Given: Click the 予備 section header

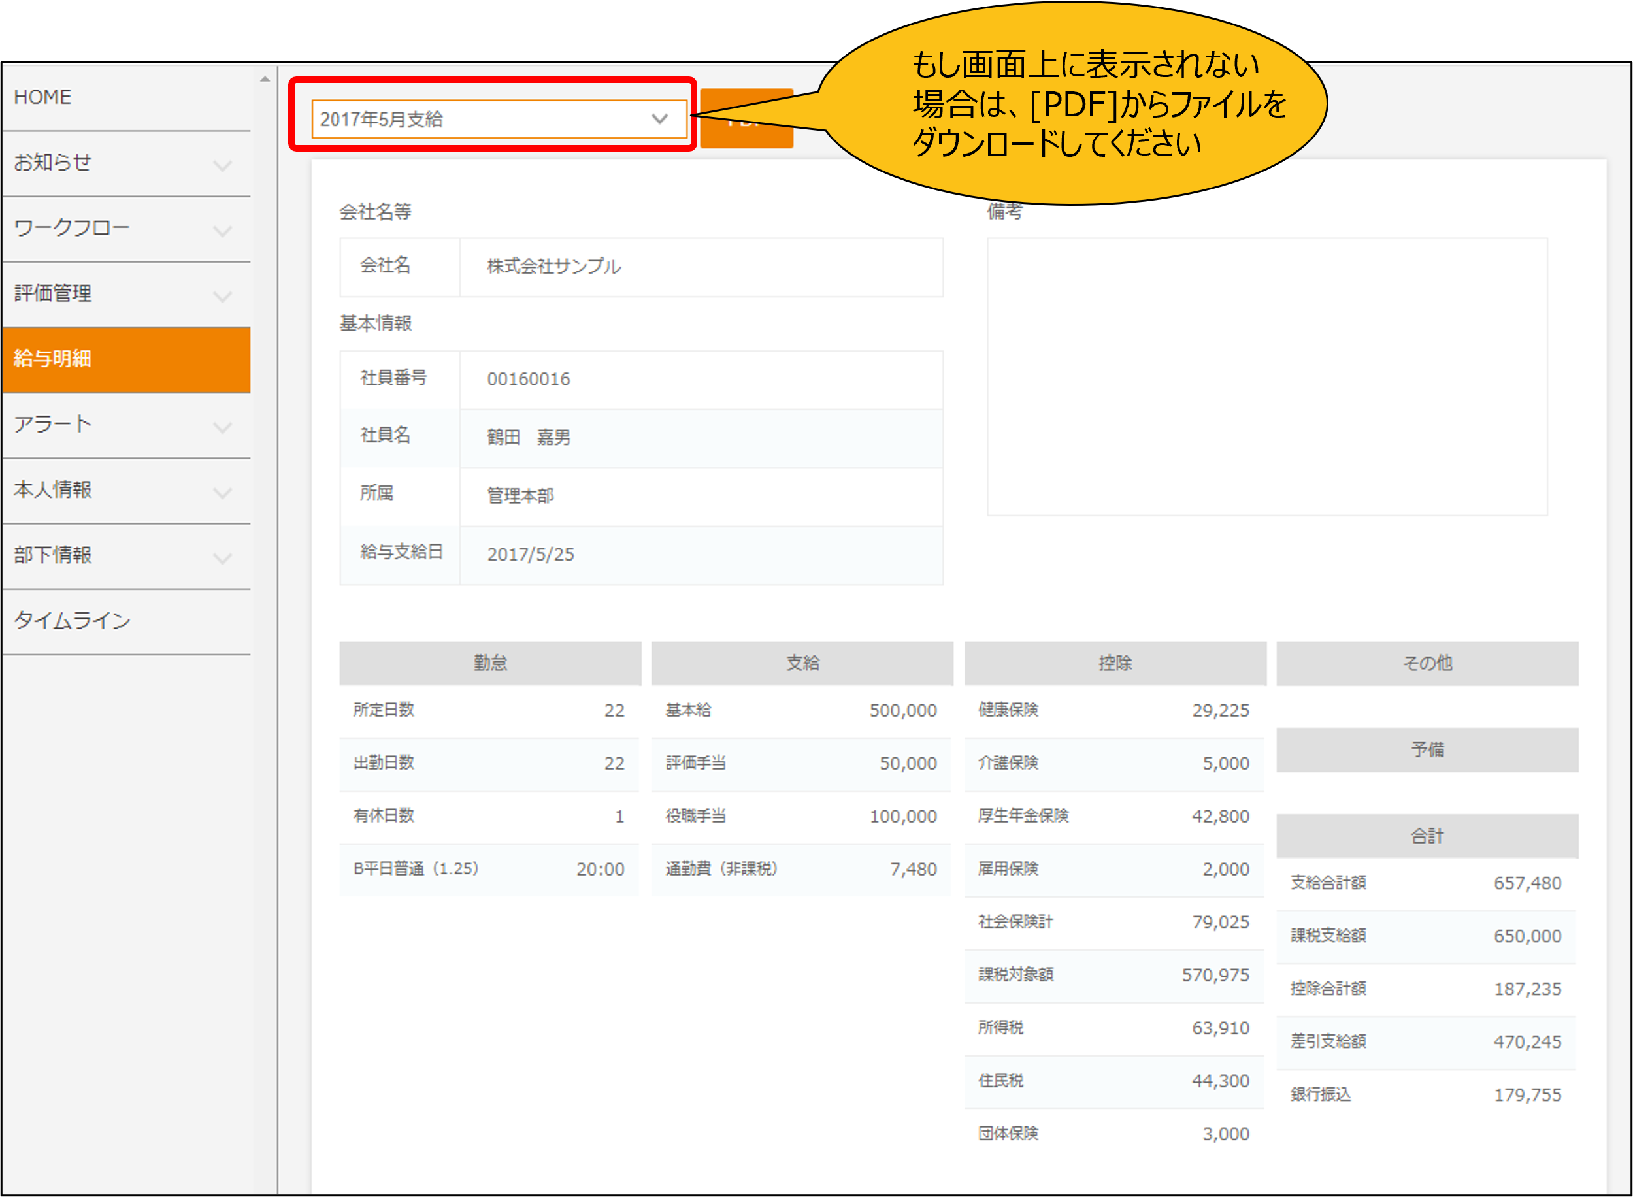Looking at the screenshot, I should (x=1427, y=750).
